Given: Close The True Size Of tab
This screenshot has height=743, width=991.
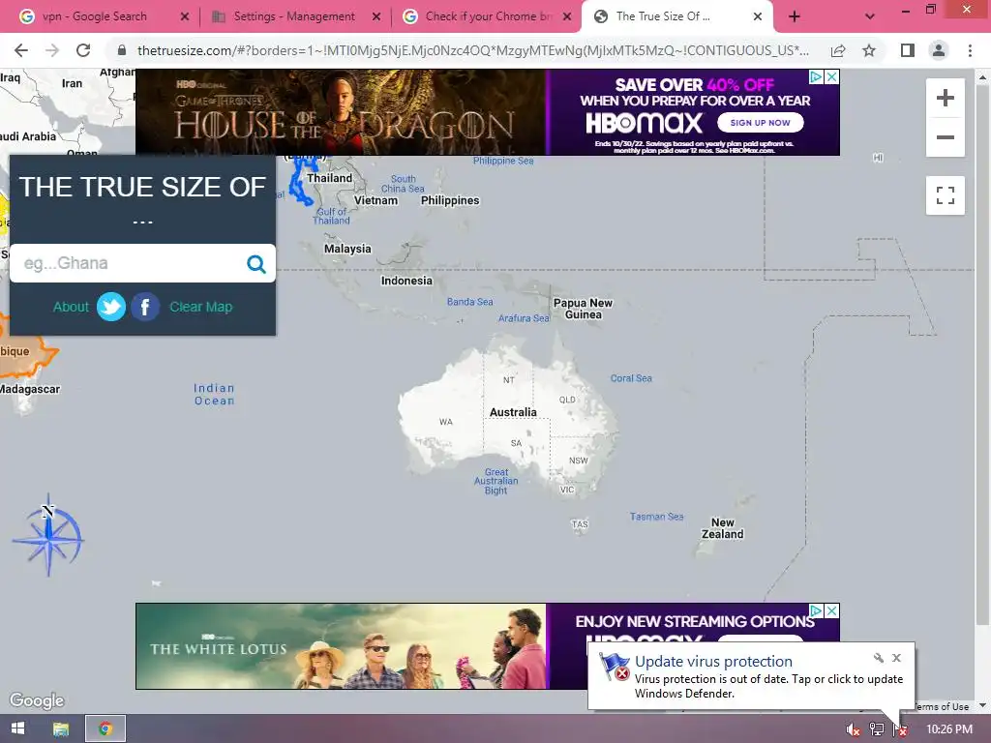Looking at the screenshot, I should coord(758,17).
